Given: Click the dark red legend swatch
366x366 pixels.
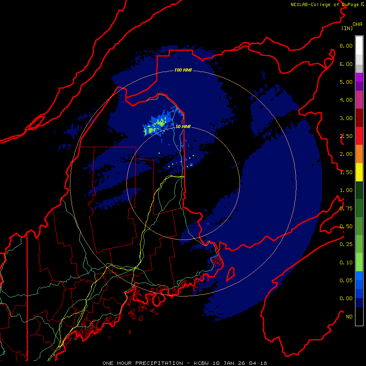Looking at the screenshot, I should 359,118.
